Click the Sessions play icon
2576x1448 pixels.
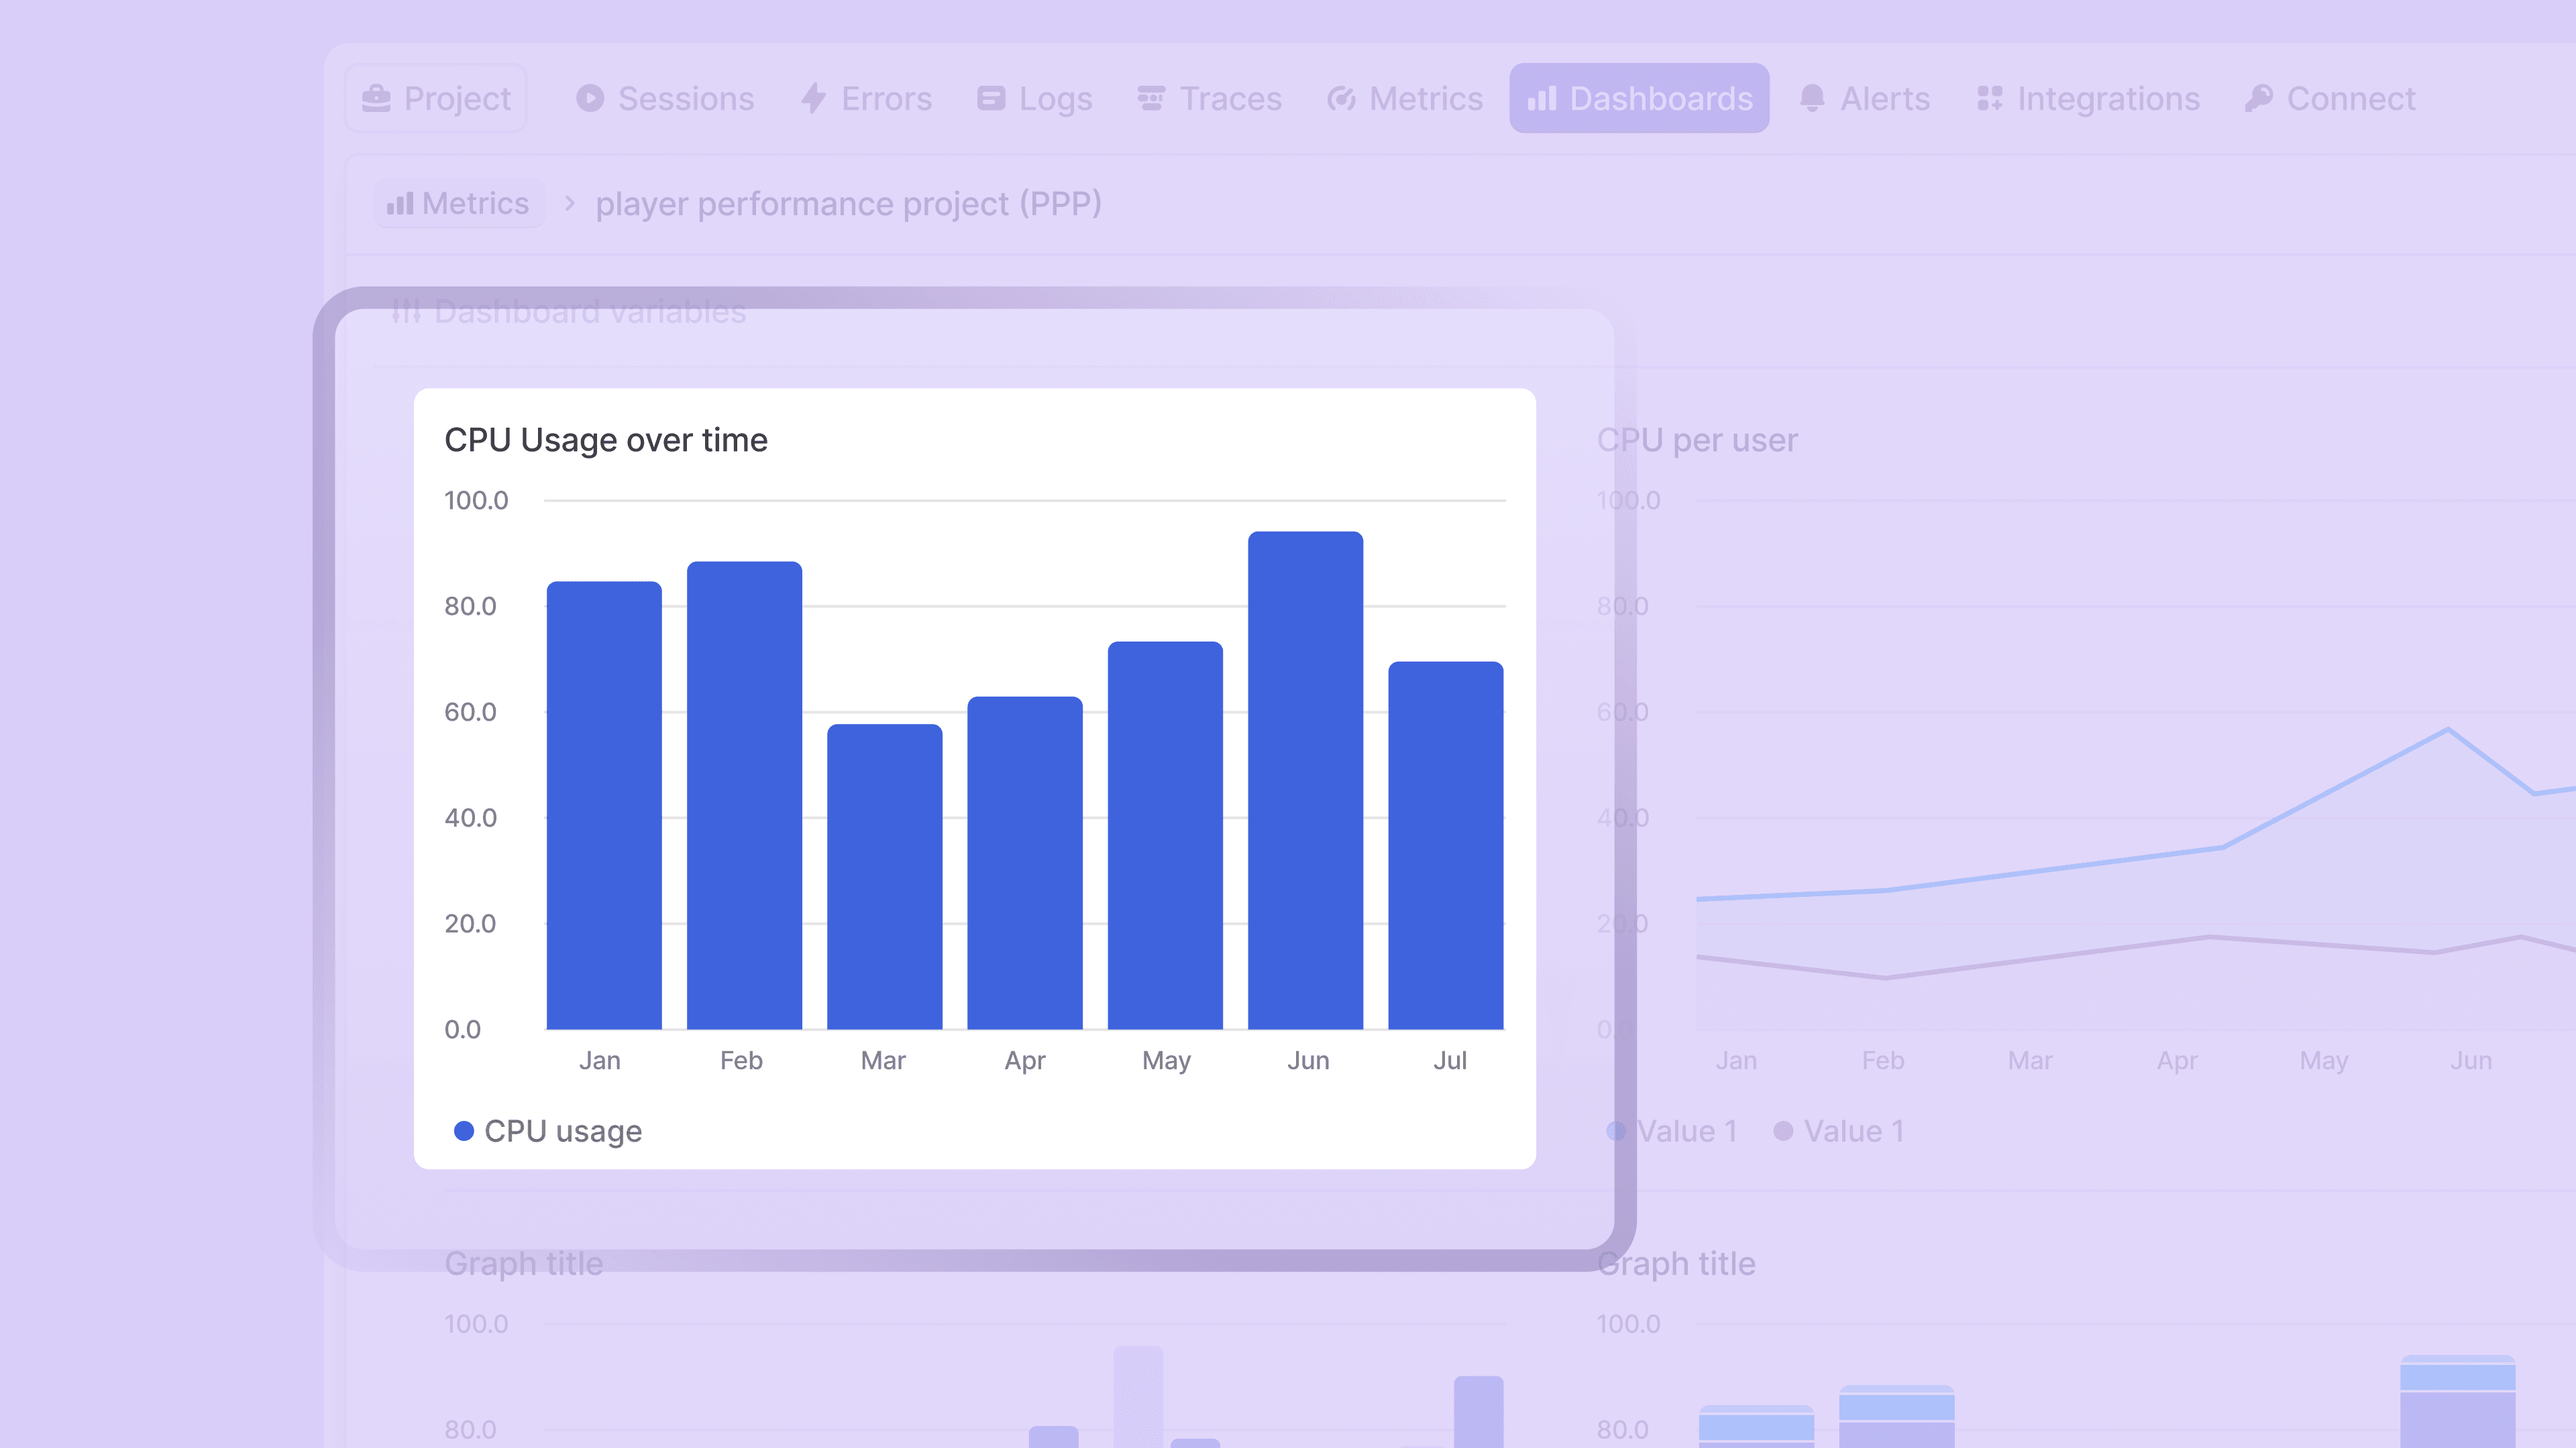pyautogui.click(x=590, y=98)
